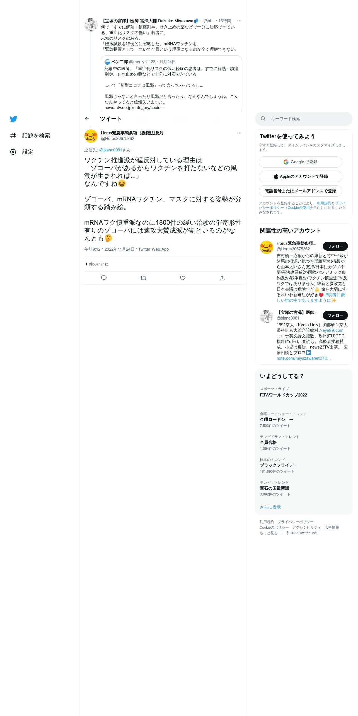Click Horus smiley profile avatar on tweet

91,136
